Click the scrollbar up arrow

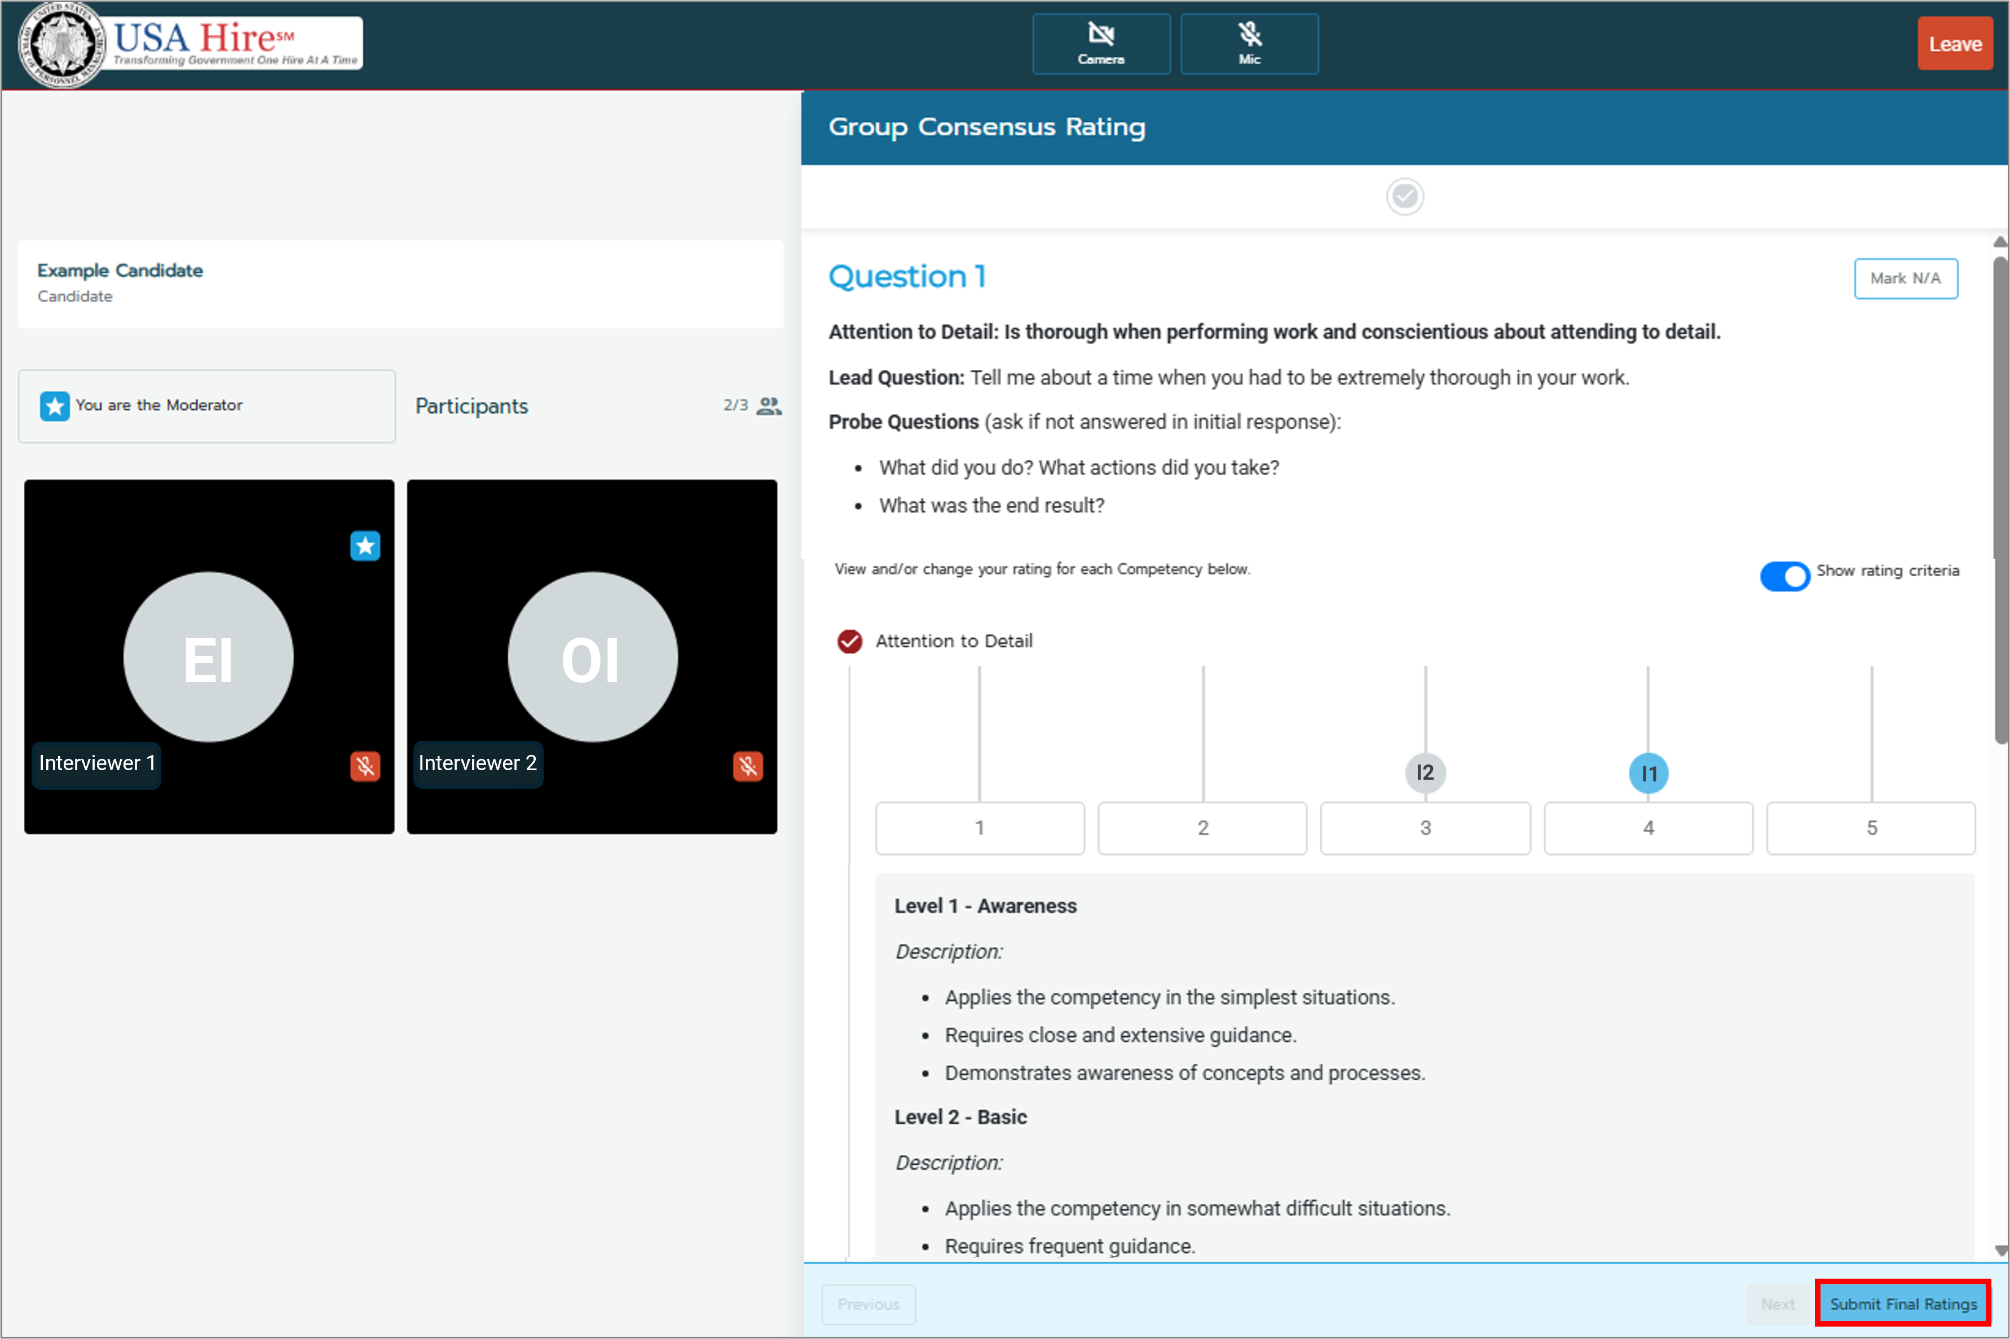(x=2000, y=242)
